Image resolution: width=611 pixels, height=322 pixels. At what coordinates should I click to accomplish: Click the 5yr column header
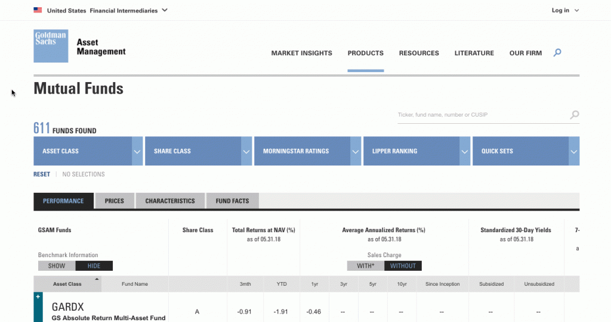373,284
